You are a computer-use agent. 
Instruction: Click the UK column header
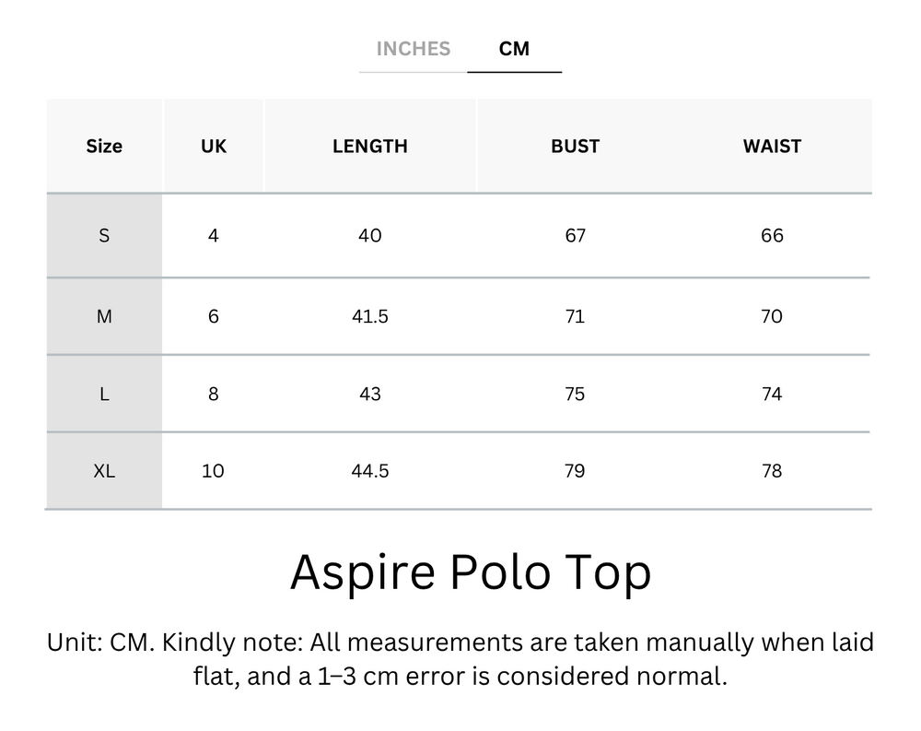click(213, 146)
